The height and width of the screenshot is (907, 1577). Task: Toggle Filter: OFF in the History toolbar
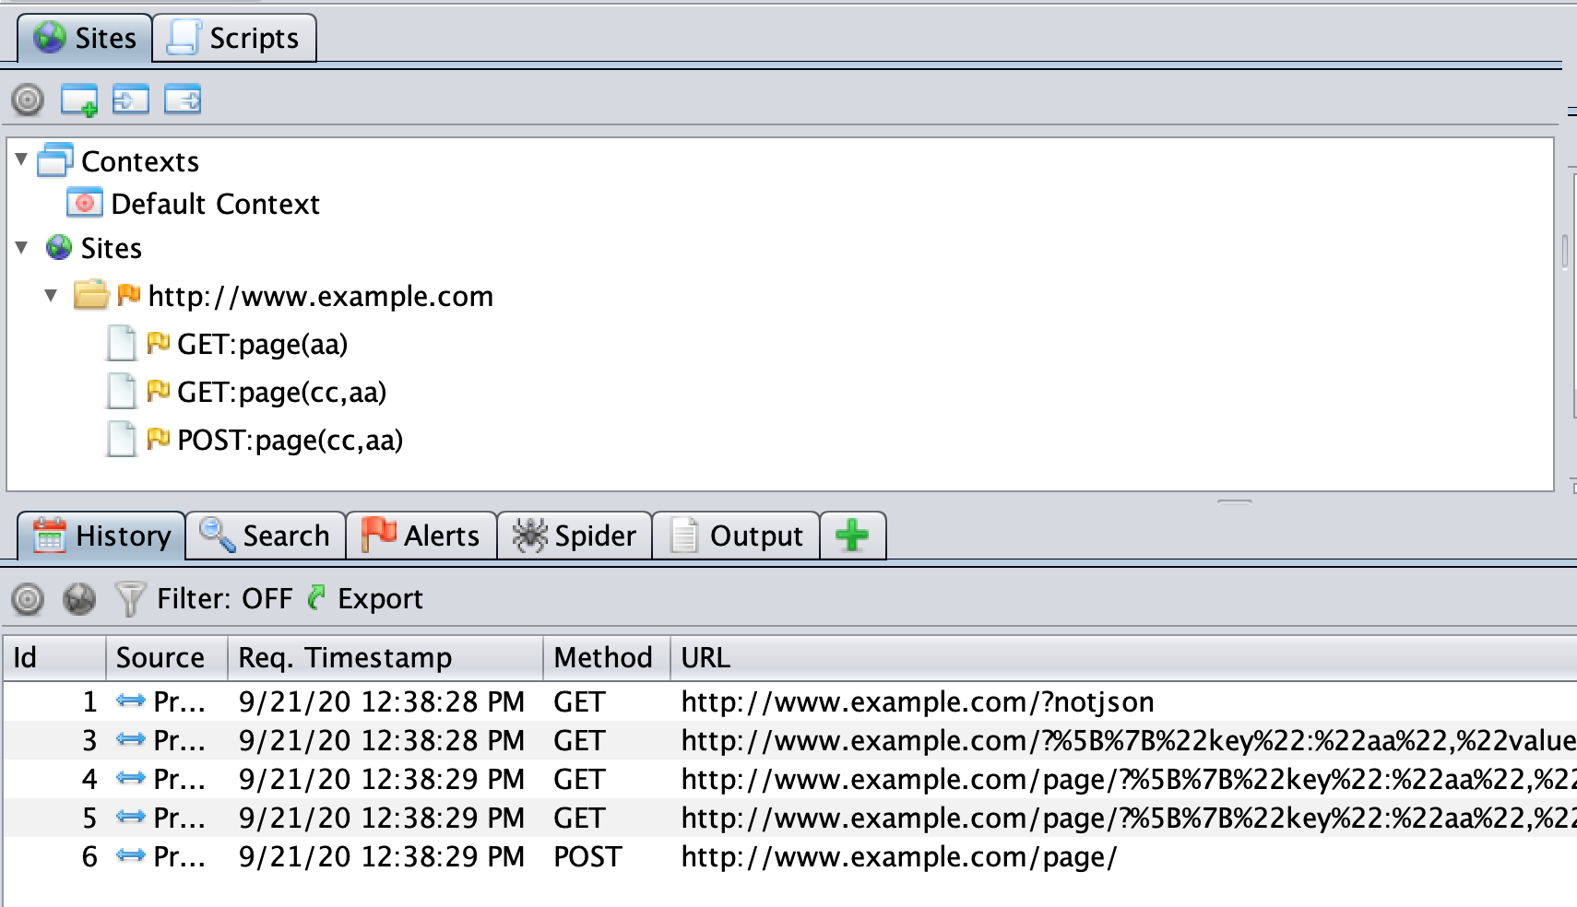(225, 598)
